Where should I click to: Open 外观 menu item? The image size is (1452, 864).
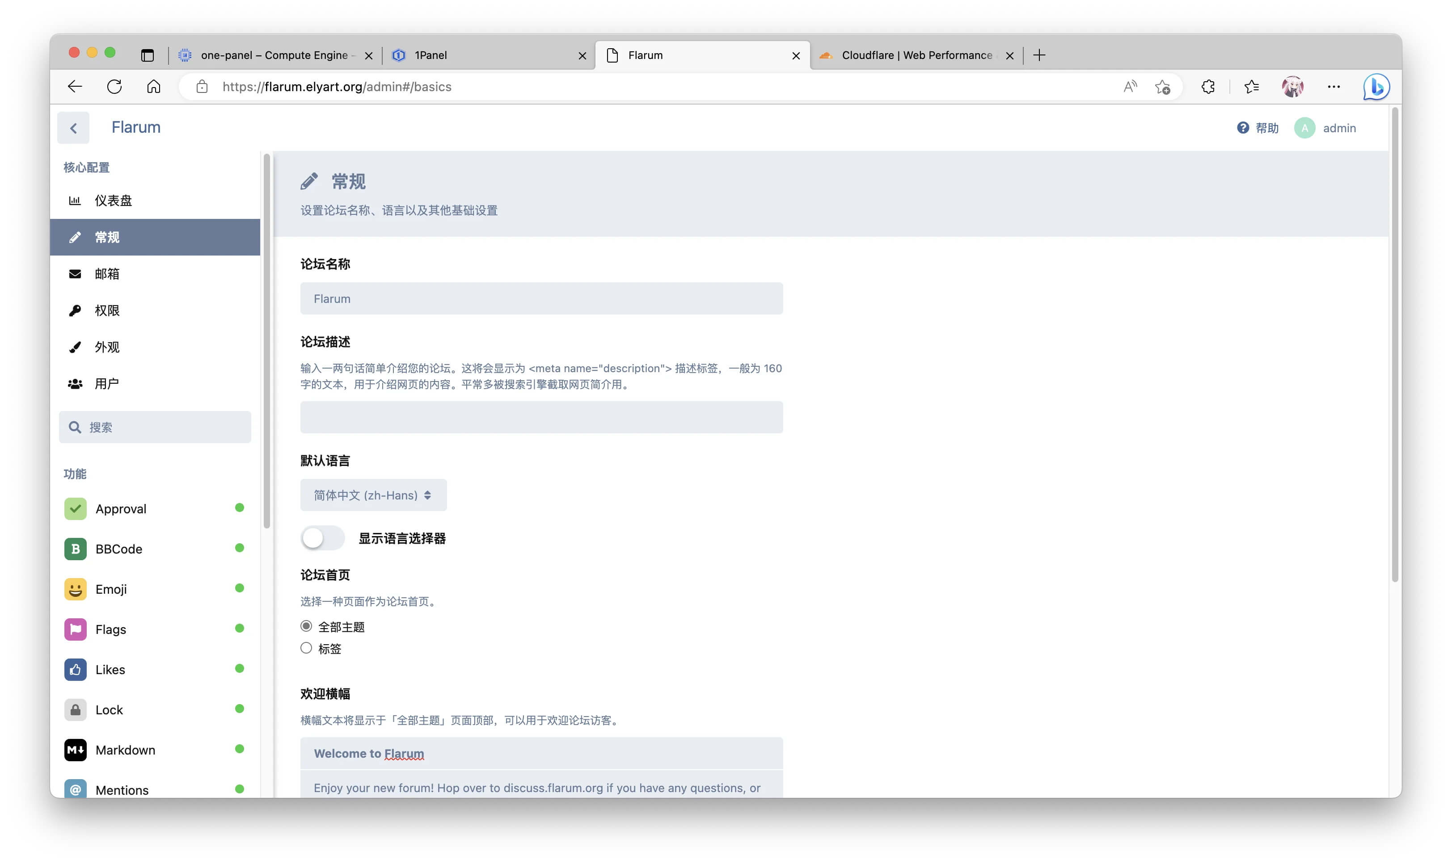point(155,348)
